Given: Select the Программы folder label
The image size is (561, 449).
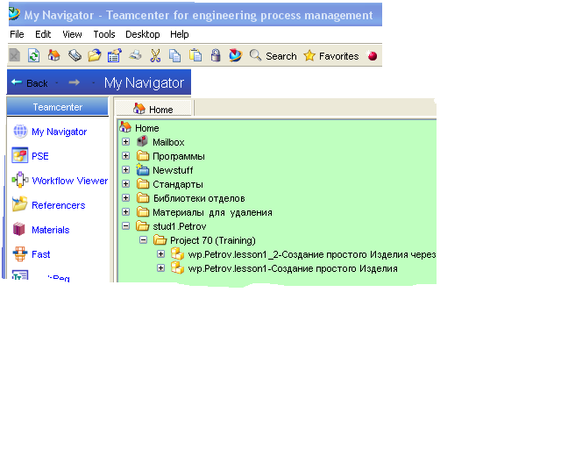Looking at the screenshot, I should 179,156.
